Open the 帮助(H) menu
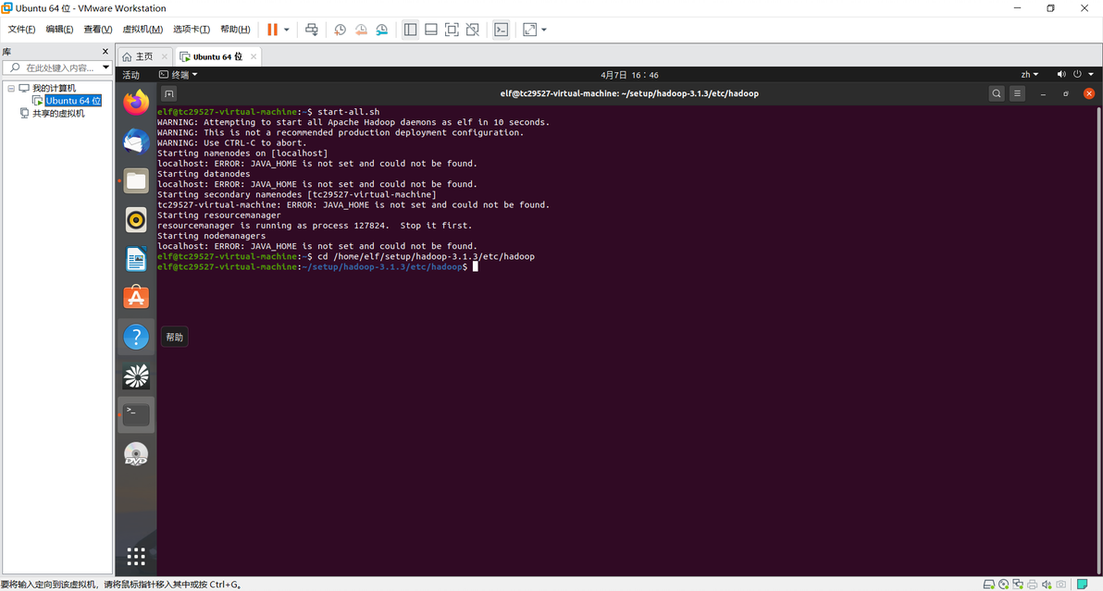 235,29
